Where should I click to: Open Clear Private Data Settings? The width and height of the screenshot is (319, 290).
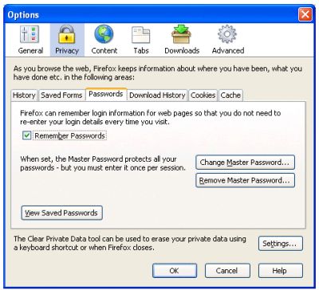(x=280, y=244)
